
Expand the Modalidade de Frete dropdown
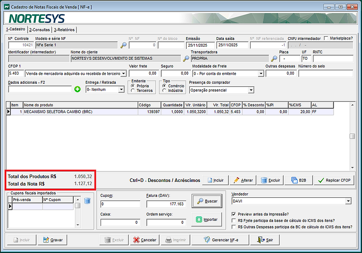point(260,73)
